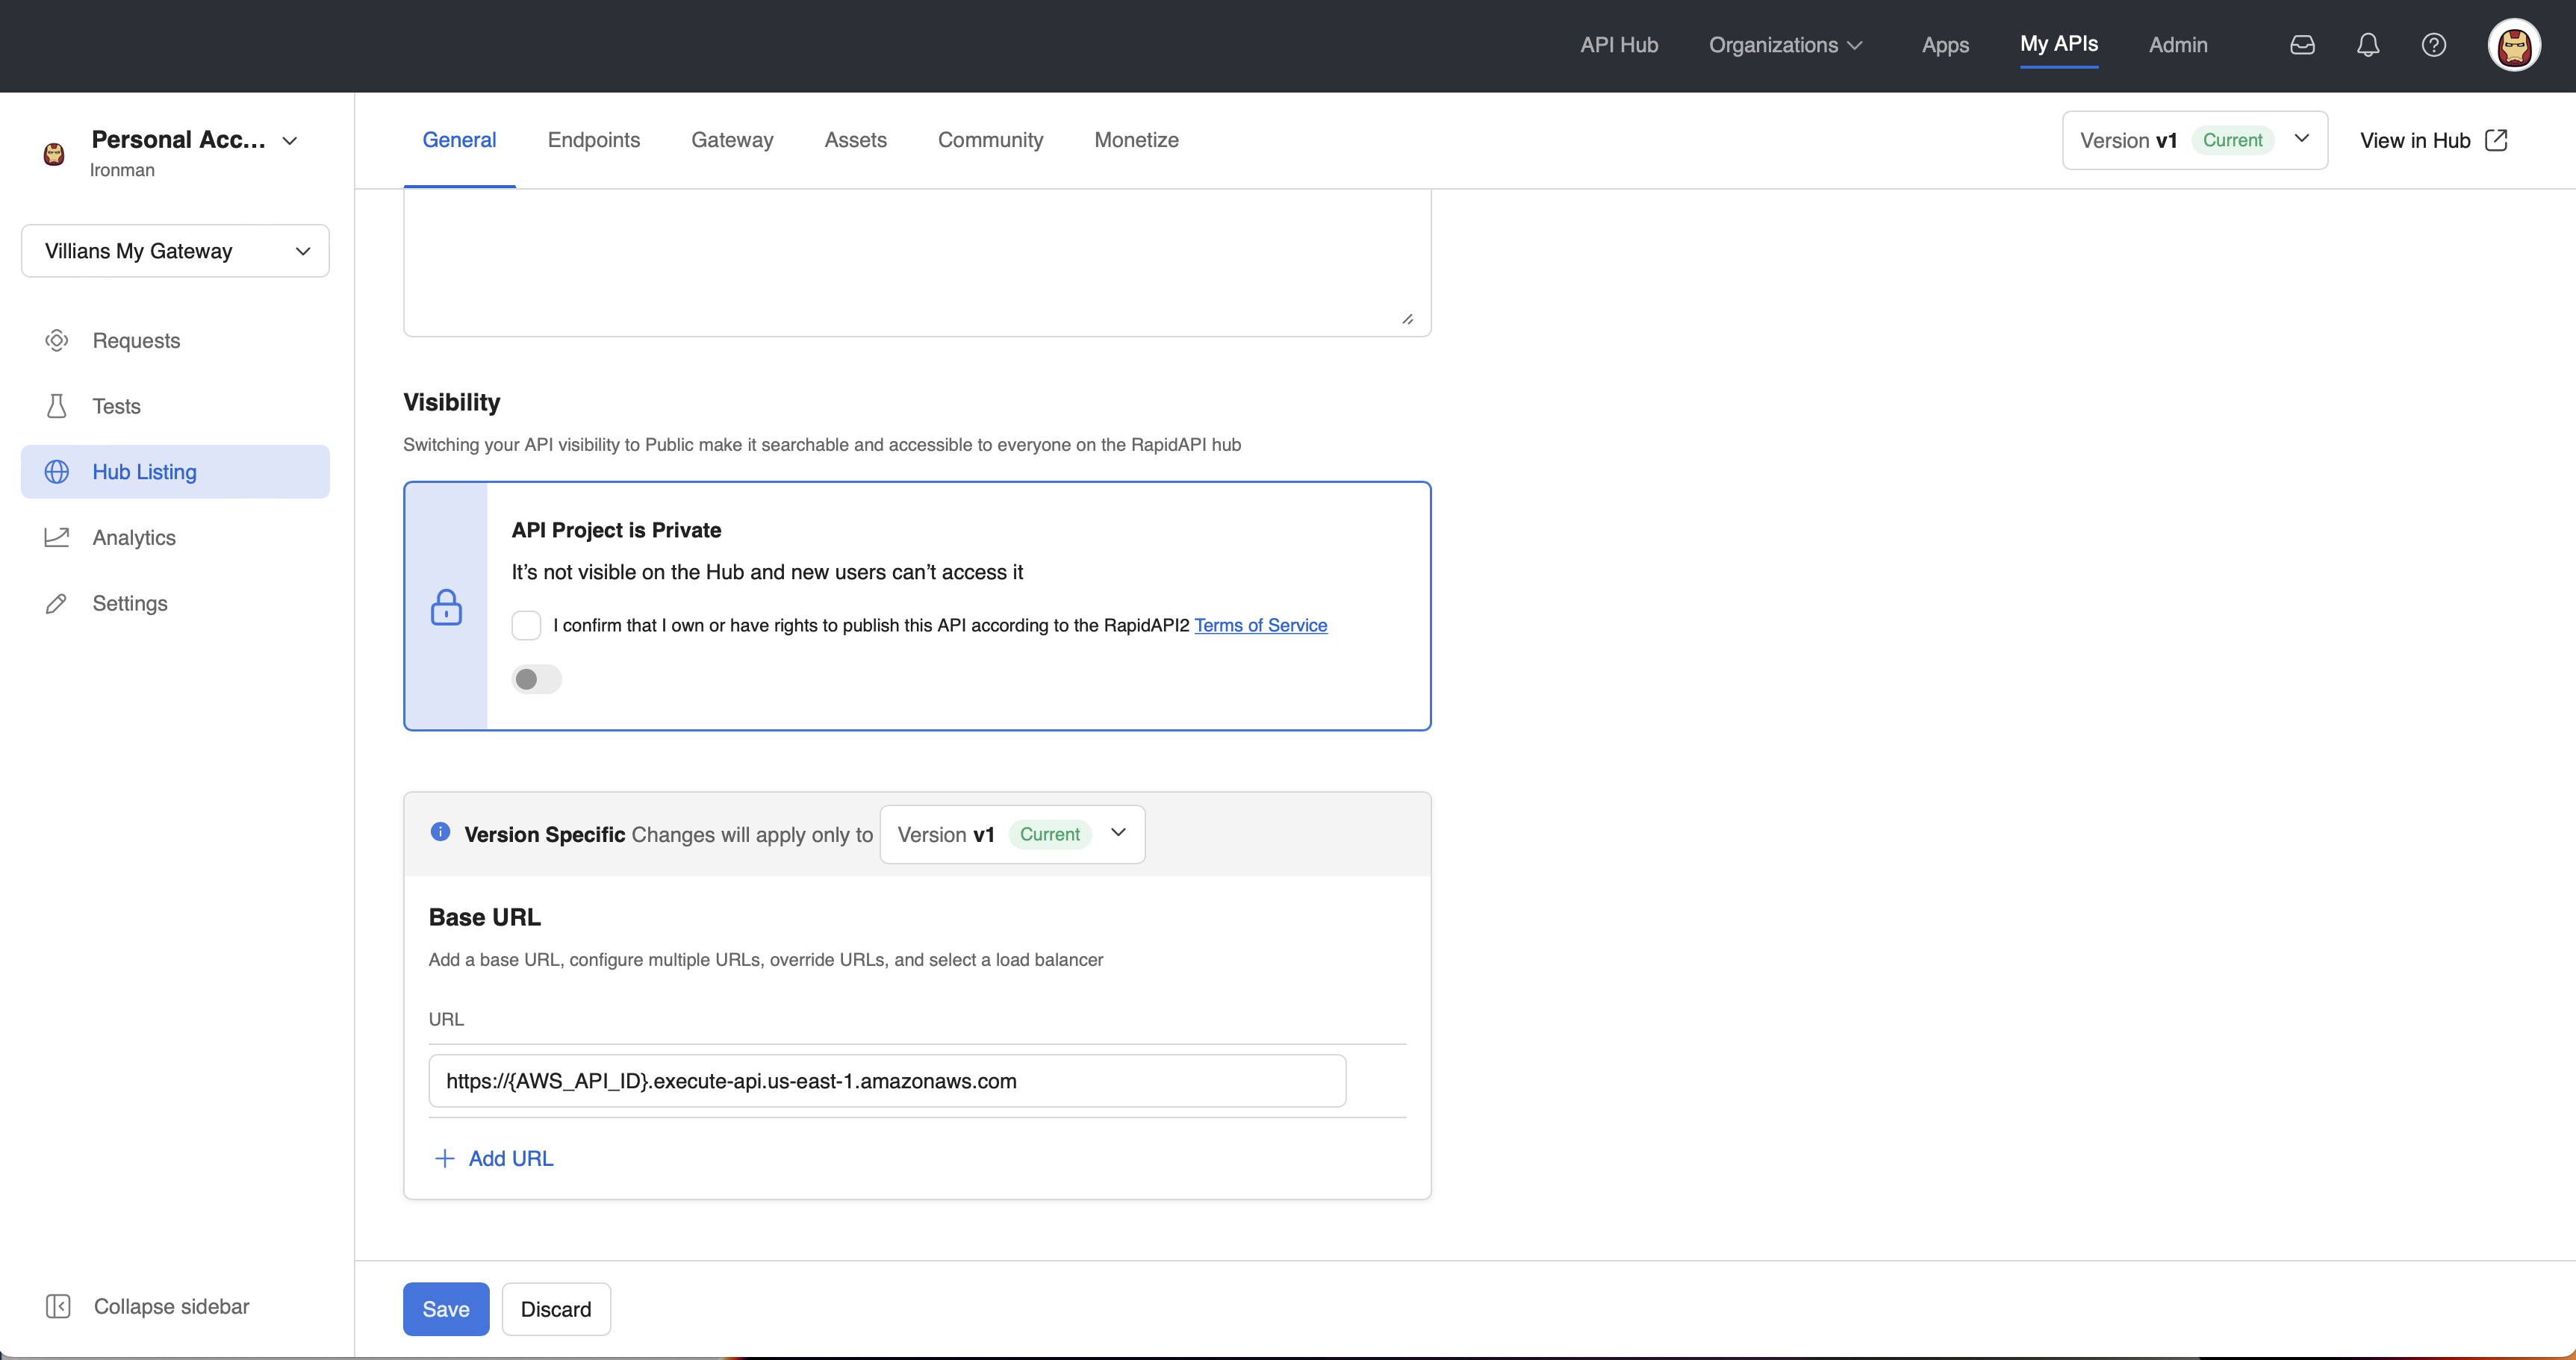
Task: Switch to the Community tab
Action: point(990,140)
